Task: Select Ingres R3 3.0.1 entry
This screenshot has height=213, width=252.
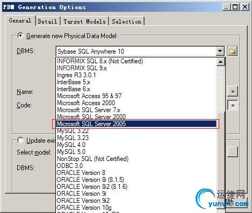Action: click(x=136, y=75)
